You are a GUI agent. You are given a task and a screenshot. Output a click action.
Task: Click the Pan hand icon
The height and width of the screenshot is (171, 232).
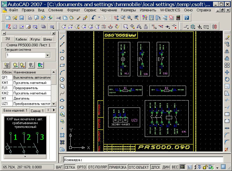[x=117, y=18]
